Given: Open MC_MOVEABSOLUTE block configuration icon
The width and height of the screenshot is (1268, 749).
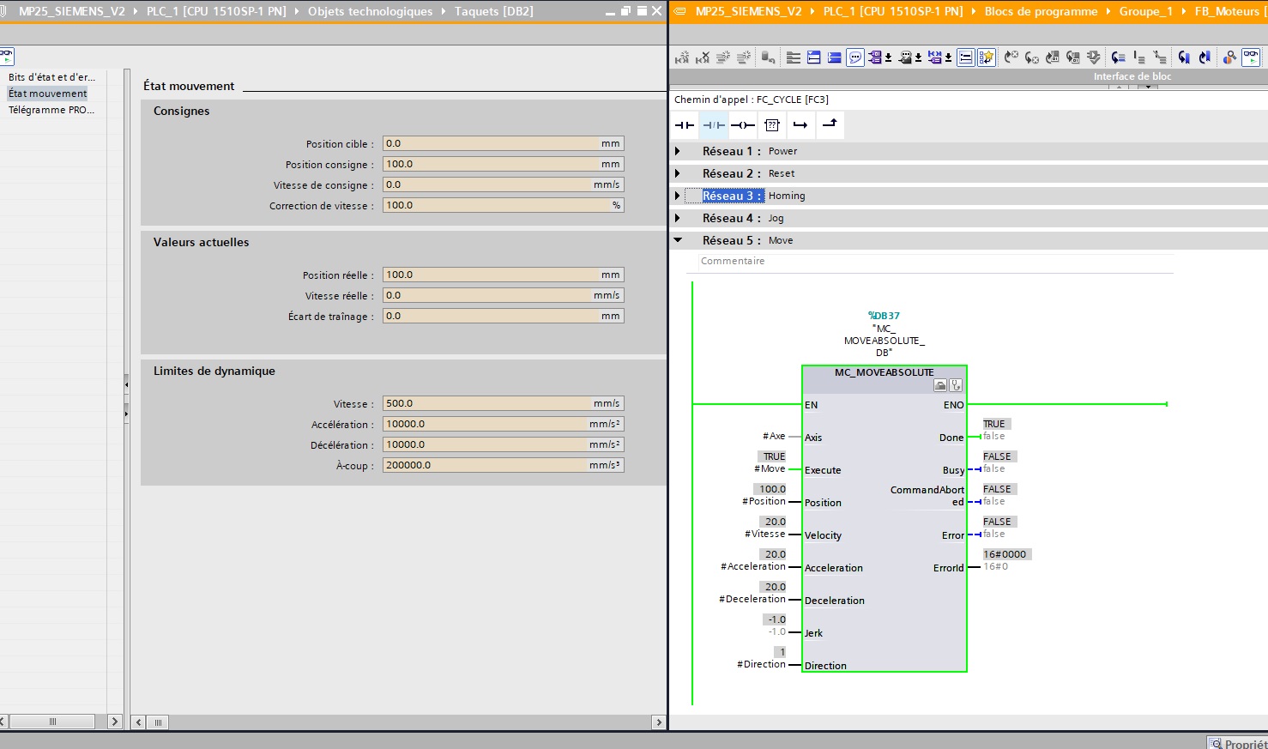Looking at the screenshot, I should [940, 385].
